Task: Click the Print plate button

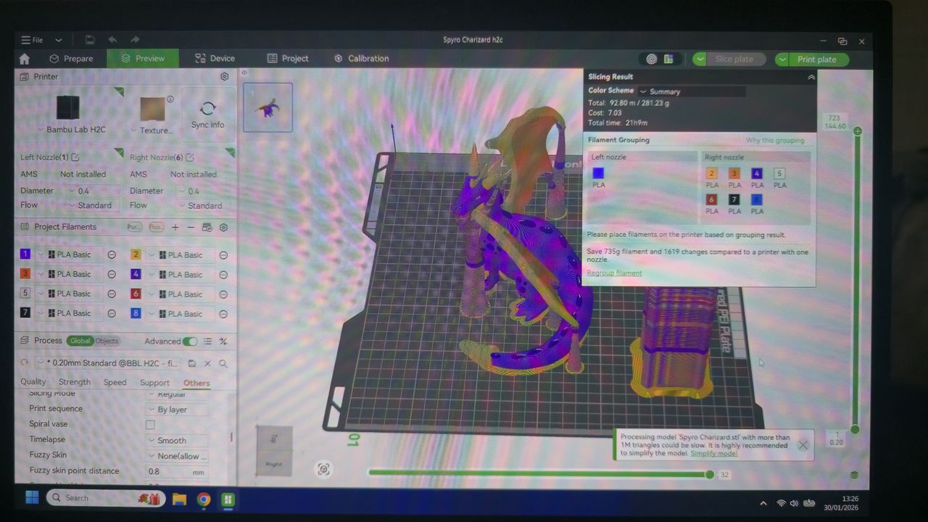Action: [817, 59]
